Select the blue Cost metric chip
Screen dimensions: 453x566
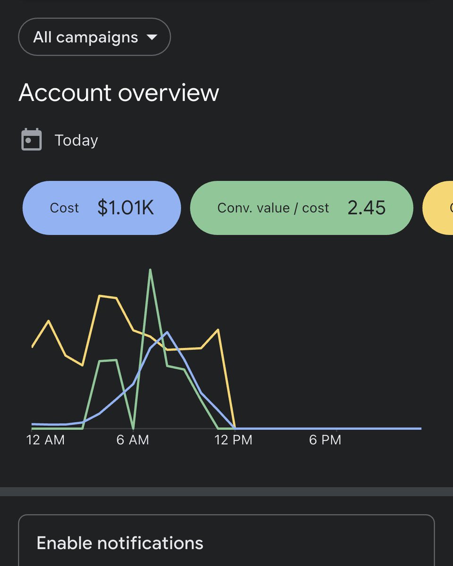pos(102,208)
